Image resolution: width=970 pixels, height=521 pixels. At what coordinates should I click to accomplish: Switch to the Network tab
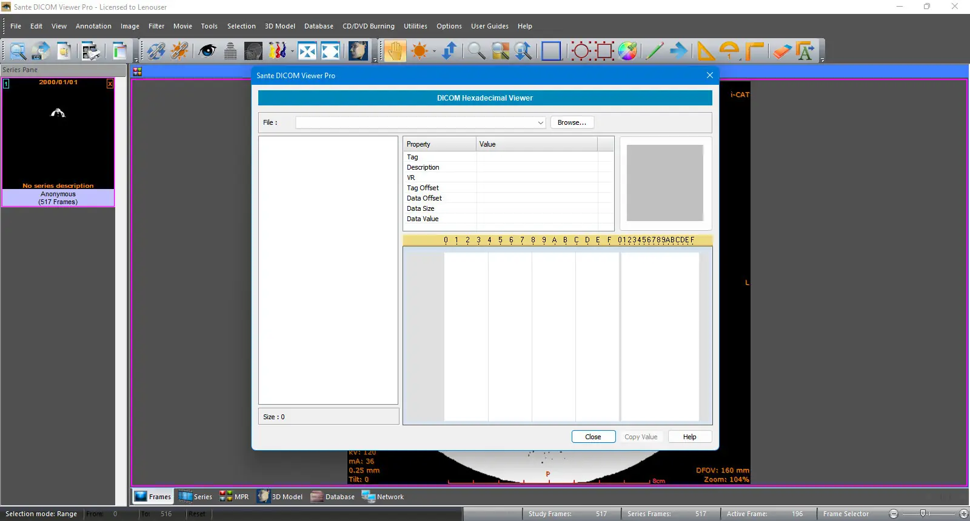(383, 497)
